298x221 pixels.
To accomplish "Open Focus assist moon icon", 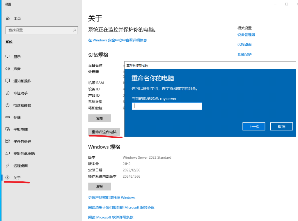I will 8,93.
